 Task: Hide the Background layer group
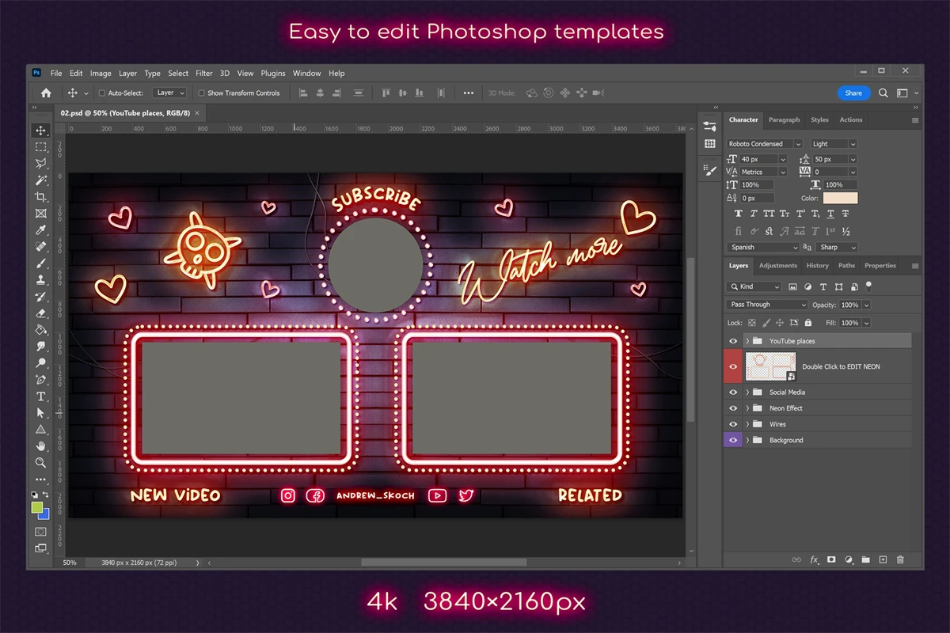pos(733,440)
